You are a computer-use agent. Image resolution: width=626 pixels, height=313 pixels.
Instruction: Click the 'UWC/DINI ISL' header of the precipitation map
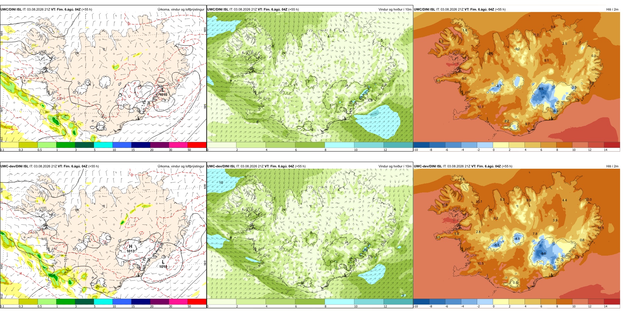click(x=11, y=10)
